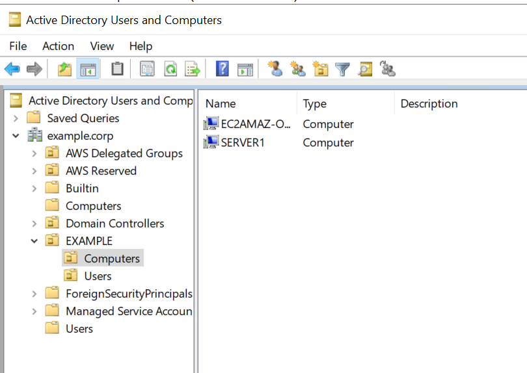Toggle the Show/Hide Action Pane icon
Image resolution: width=527 pixels, height=373 pixels.
click(x=245, y=70)
